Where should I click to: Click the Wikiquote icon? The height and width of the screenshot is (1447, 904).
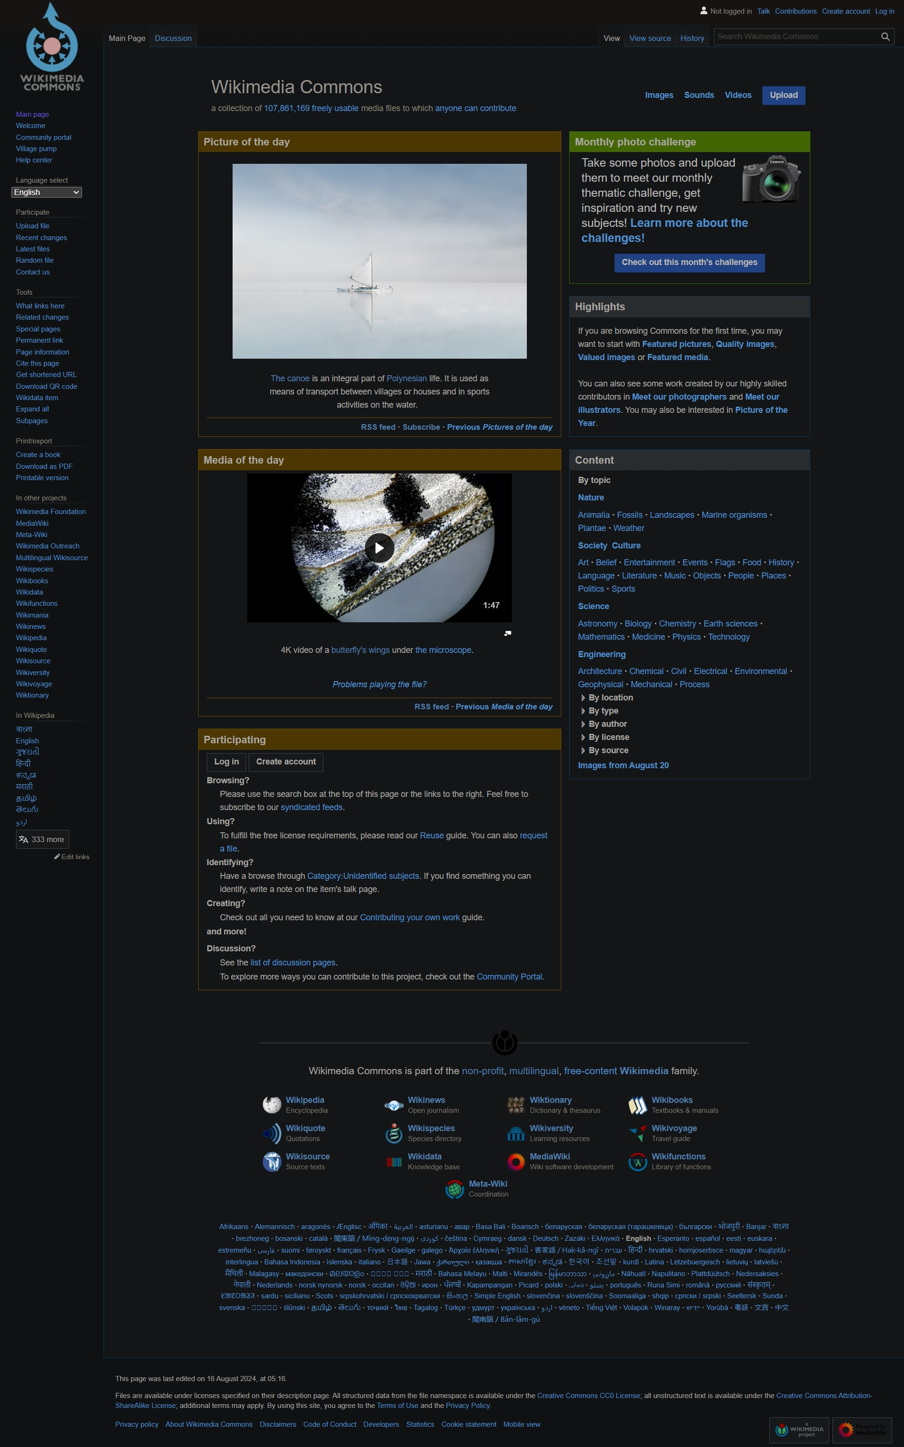272,1133
